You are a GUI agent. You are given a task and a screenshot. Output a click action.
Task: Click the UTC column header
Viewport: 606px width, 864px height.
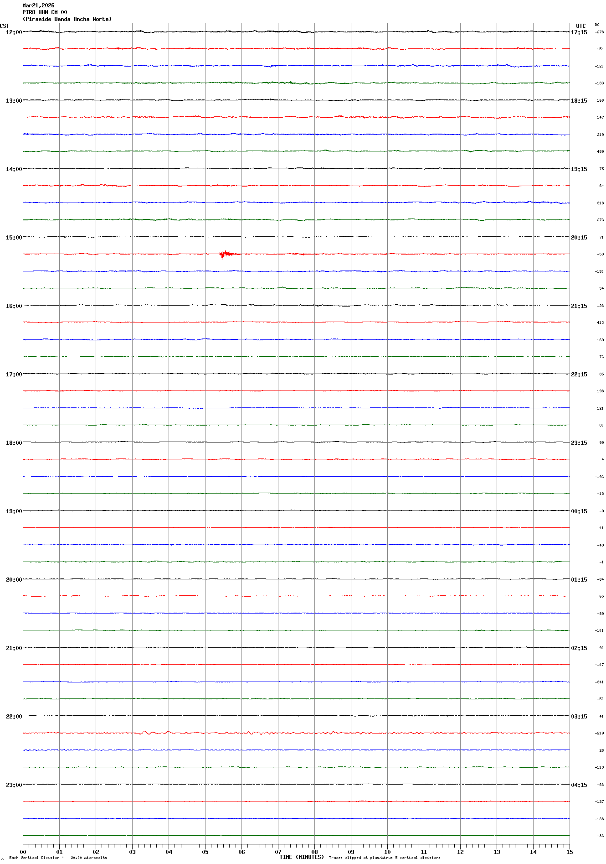point(580,26)
